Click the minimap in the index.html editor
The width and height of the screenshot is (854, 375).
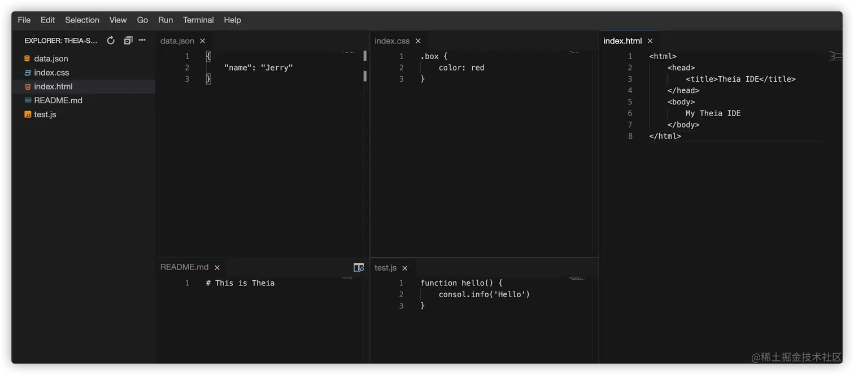coord(835,56)
